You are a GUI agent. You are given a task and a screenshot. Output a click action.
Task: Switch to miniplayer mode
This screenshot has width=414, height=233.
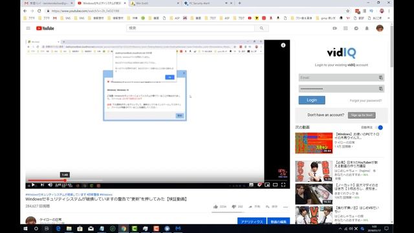(x=267, y=185)
